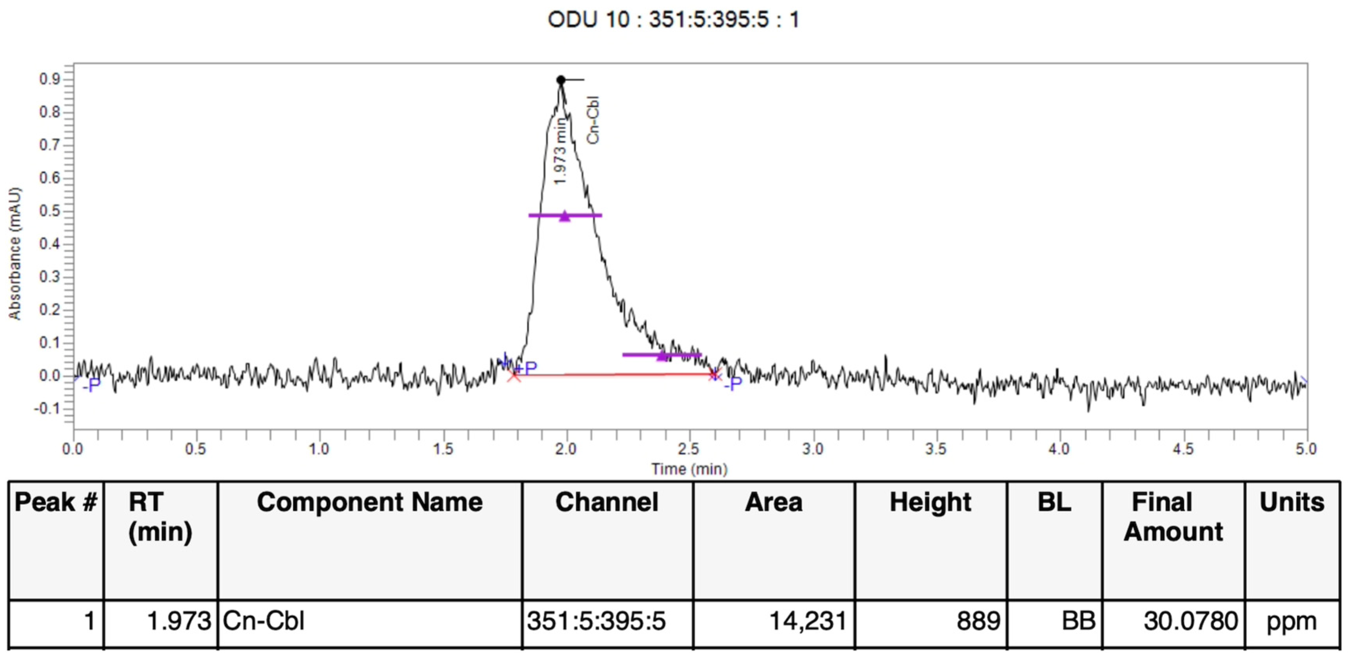This screenshot has width=1348, height=659.
Task: Click the -P label near 2.7 min
Action: 732,384
